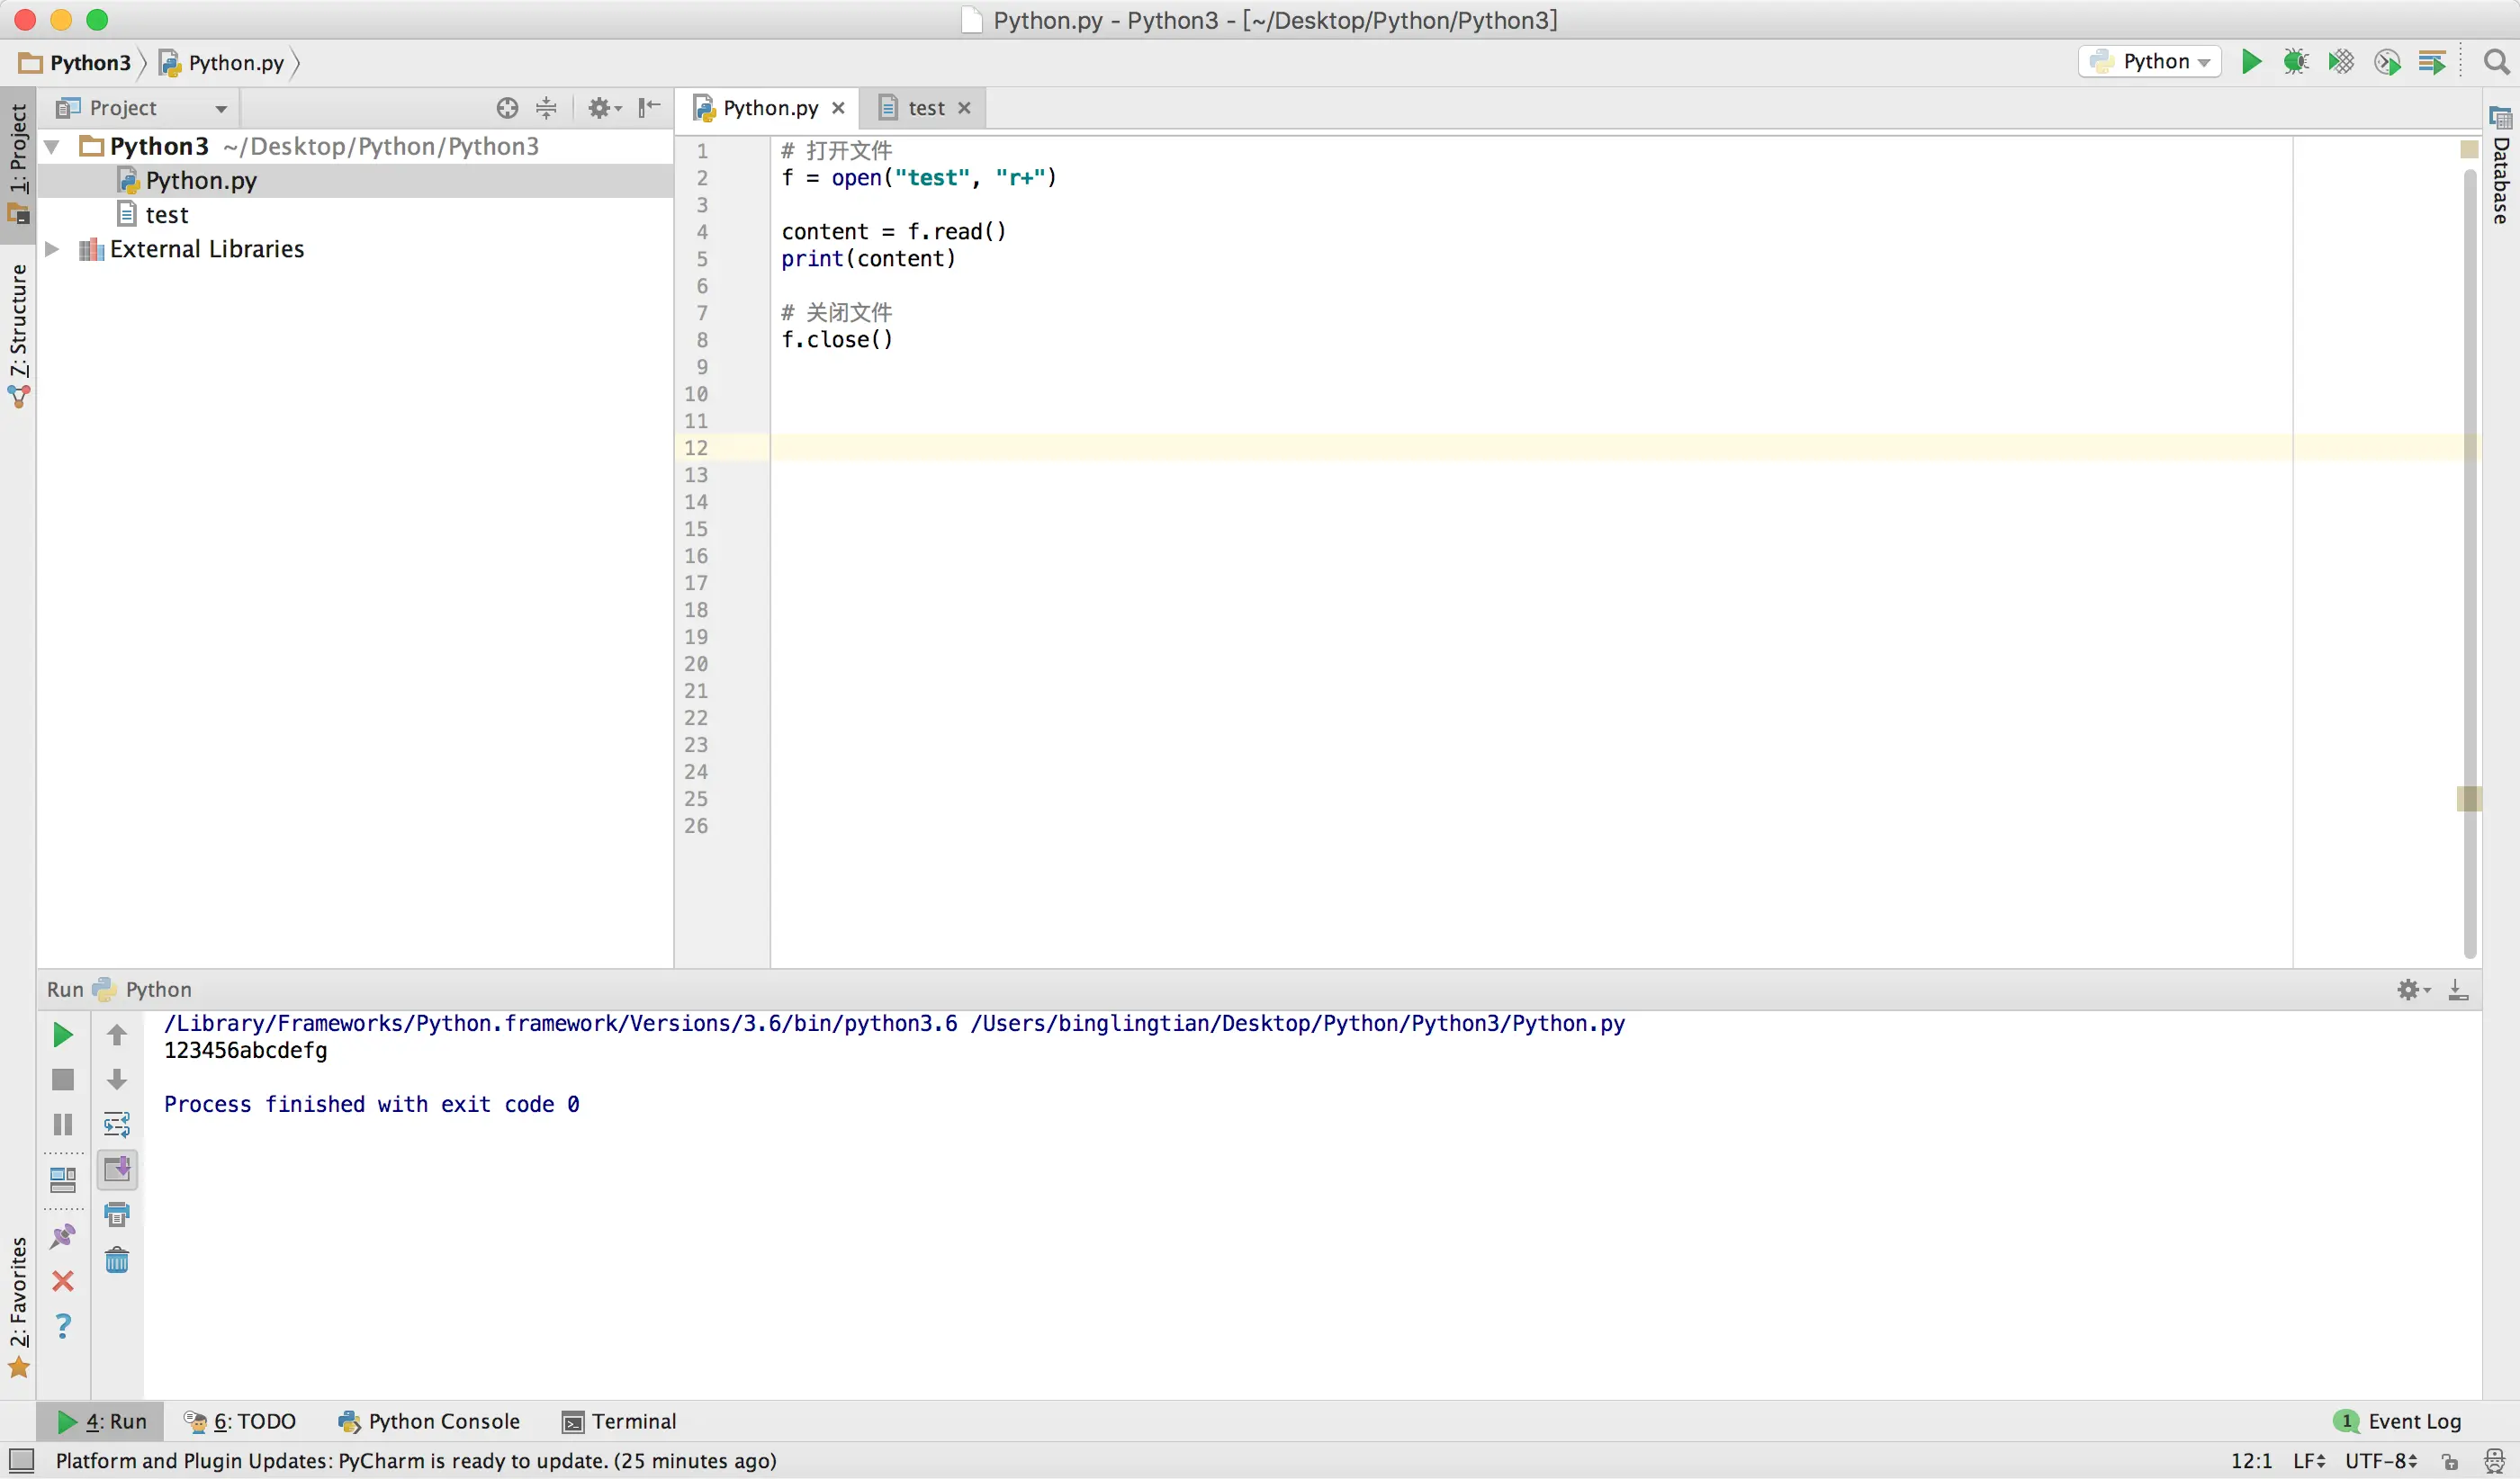Viewport: 2520px width, 1479px height.
Task: Click the UTF-8 encoding selector
Action: [2381, 1461]
